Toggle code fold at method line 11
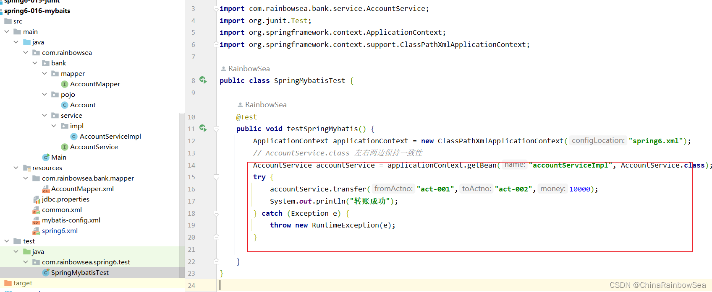 pyautogui.click(x=216, y=129)
